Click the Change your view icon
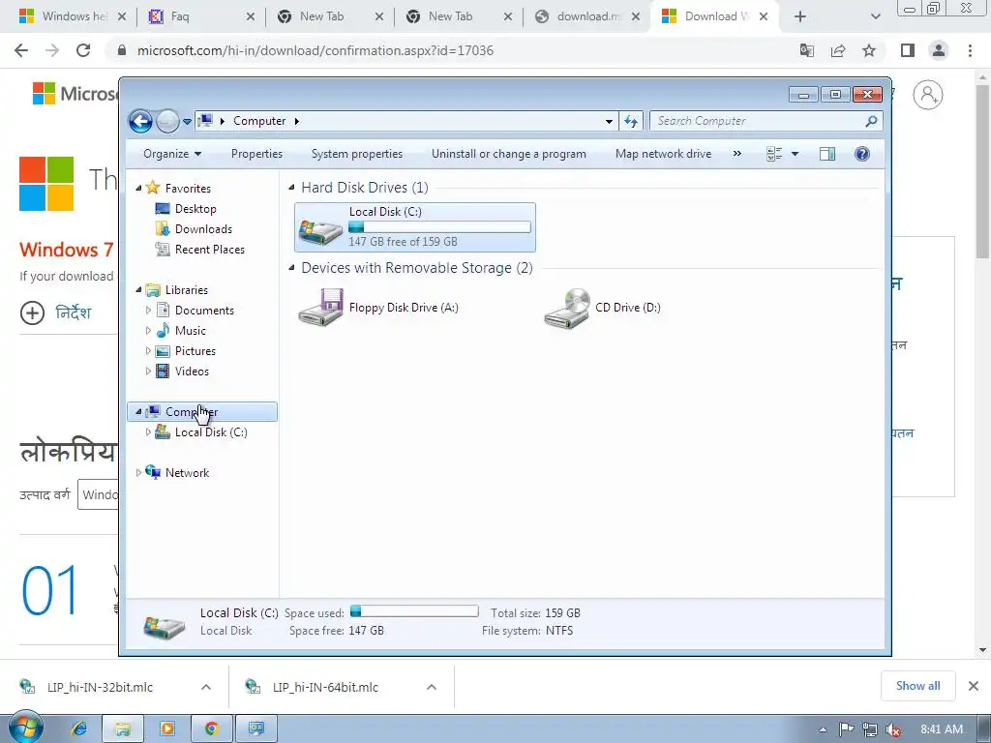 click(774, 154)
